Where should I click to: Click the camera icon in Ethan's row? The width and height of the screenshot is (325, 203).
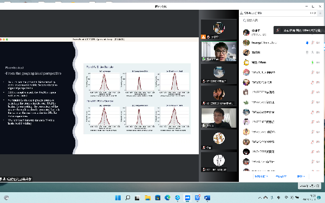(x=318, y=62)
